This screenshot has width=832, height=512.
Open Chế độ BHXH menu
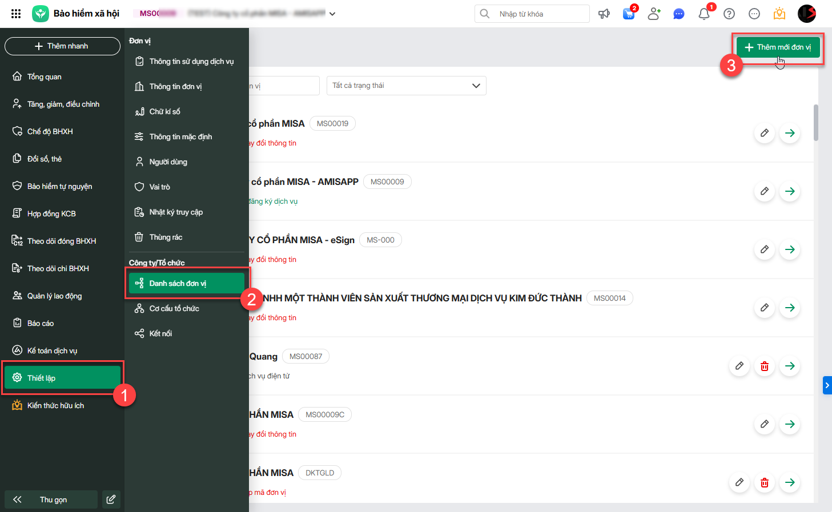[x=62, y=131]
